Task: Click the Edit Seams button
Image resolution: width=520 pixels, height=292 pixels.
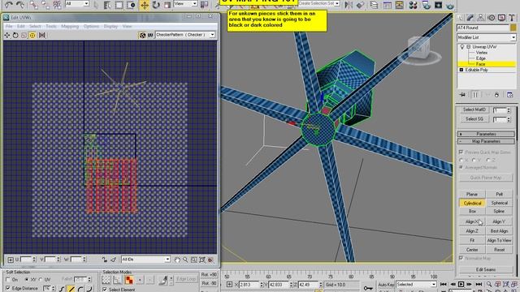Action: pos(486,270)
